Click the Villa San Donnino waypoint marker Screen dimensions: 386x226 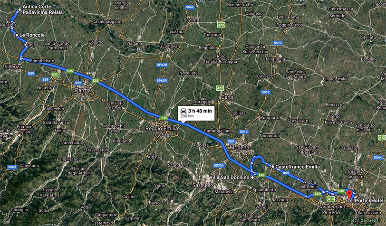[x=252, y=177]
